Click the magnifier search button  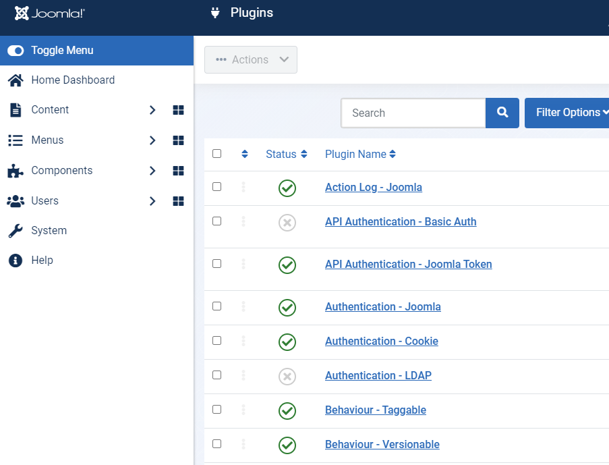click(x=502, y=113)
